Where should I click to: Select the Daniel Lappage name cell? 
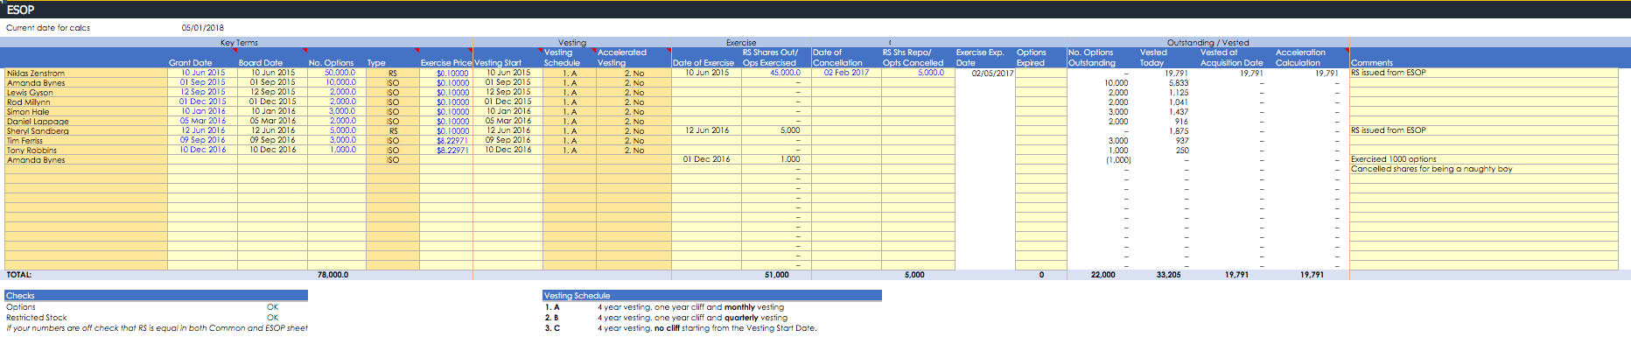(x=86, y=122)
